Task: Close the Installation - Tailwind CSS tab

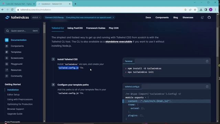Action: tap(70, 4)
